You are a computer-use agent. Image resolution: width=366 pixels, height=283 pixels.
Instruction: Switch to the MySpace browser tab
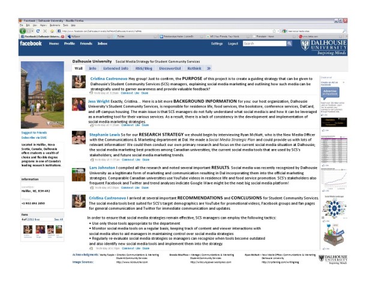[x=89, y=37]
